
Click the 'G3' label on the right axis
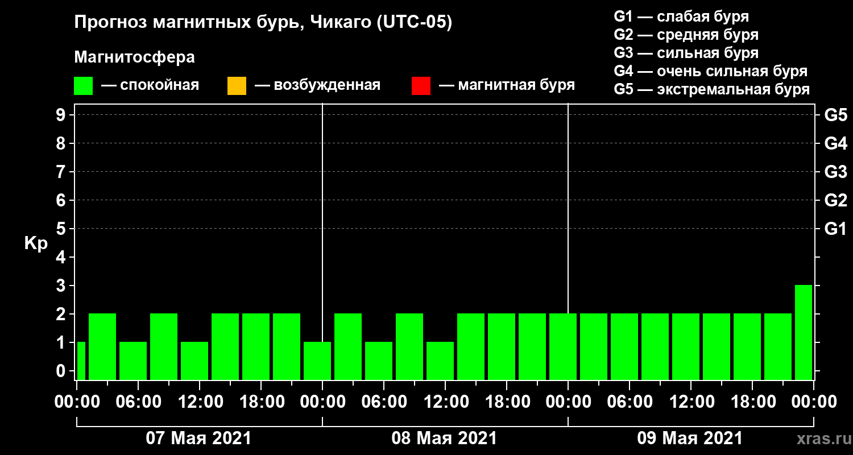tap(835, 172)
